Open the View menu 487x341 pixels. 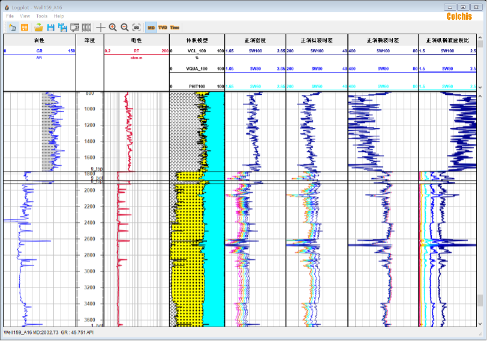[25, 16]
